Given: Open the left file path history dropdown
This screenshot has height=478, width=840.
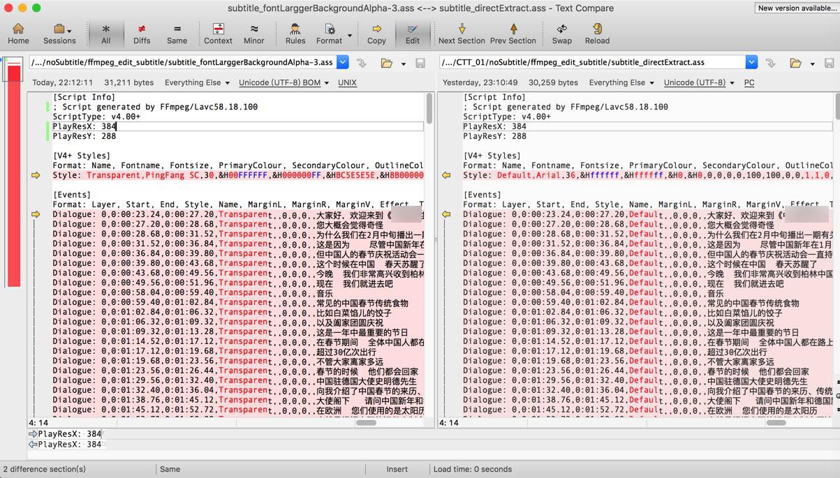Looking at the screenshot, I should pos(342,62).
